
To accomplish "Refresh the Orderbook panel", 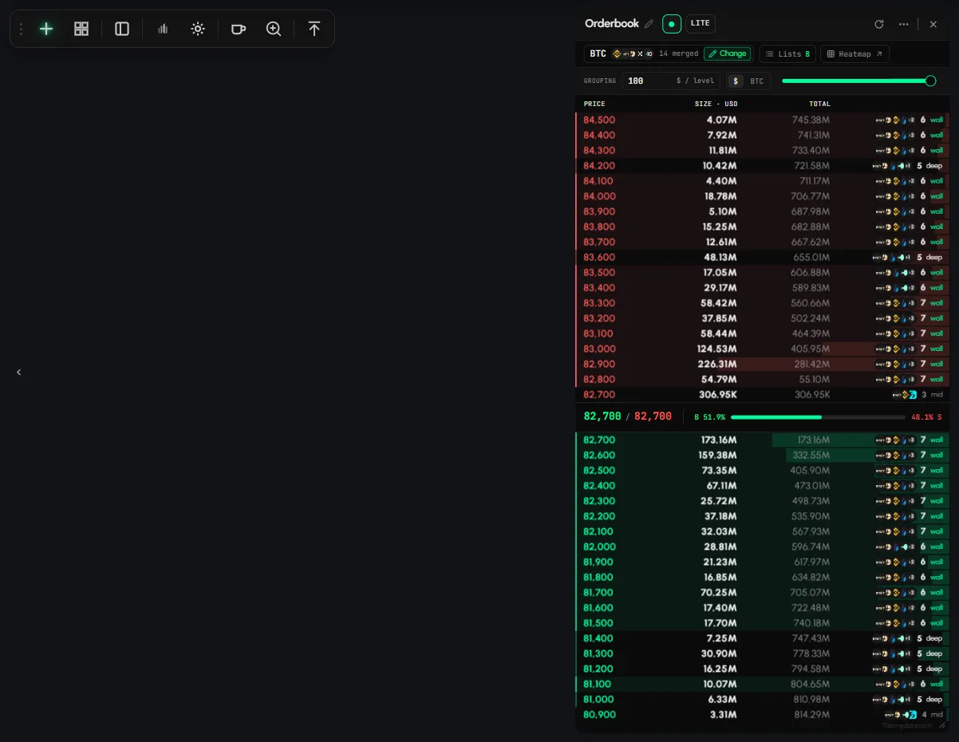I will [x=879, y=24].
